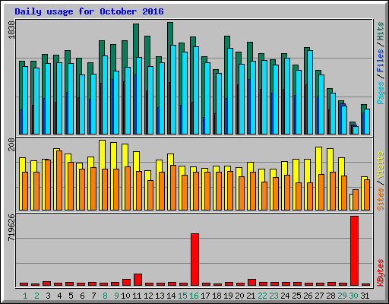Click day label 4 on the x-axis
This screenshot has width=389, height=304.
59,296
